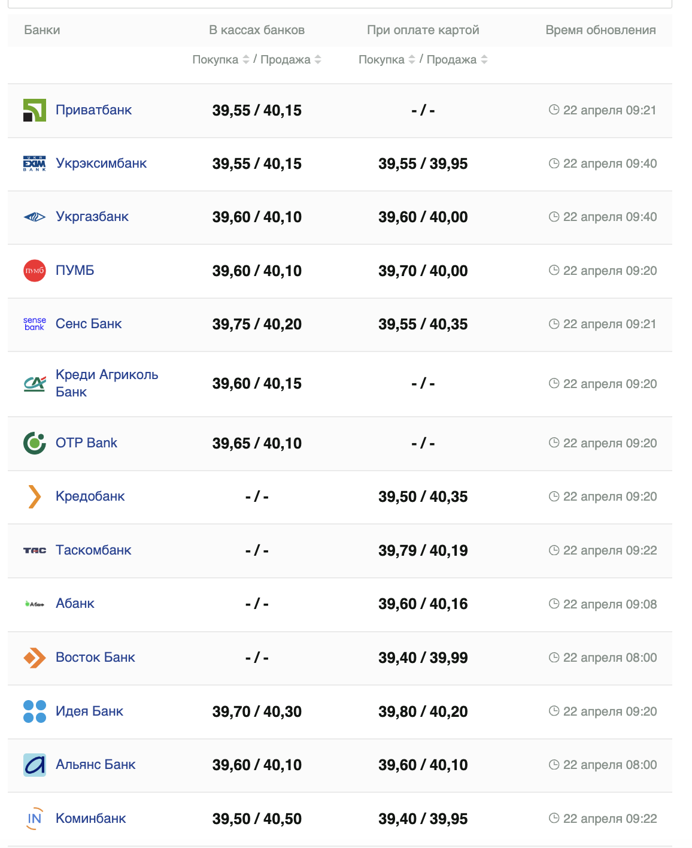Open the Укргазбанк bank link
This screenshot has width=692, height=848.
(92, 217)
